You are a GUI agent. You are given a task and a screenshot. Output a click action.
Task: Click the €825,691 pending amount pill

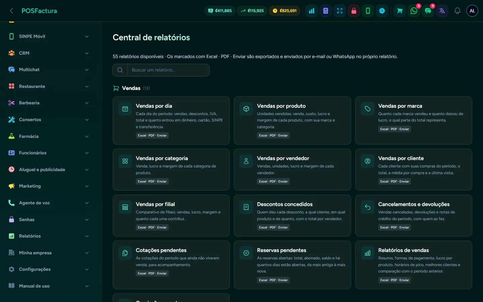[x=285, y=11]
